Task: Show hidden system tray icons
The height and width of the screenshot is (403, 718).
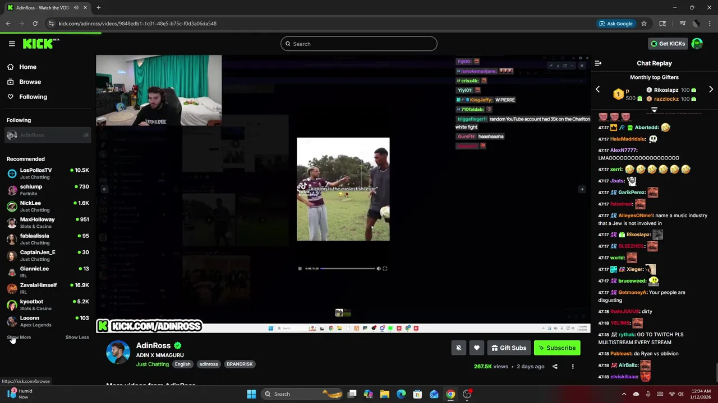Action: click(x=624, y=394)
